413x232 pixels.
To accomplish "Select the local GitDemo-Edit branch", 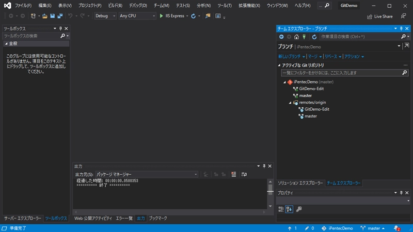I will pyautogui.click(x=311, y=89).
